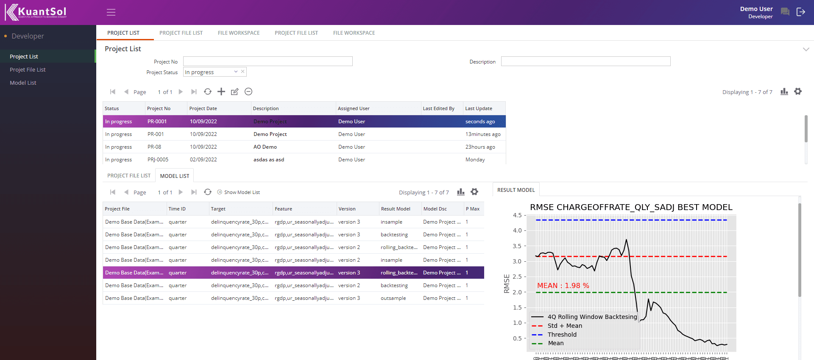Click the project list chart icon
Screen dimensions: 814x360
784,91
